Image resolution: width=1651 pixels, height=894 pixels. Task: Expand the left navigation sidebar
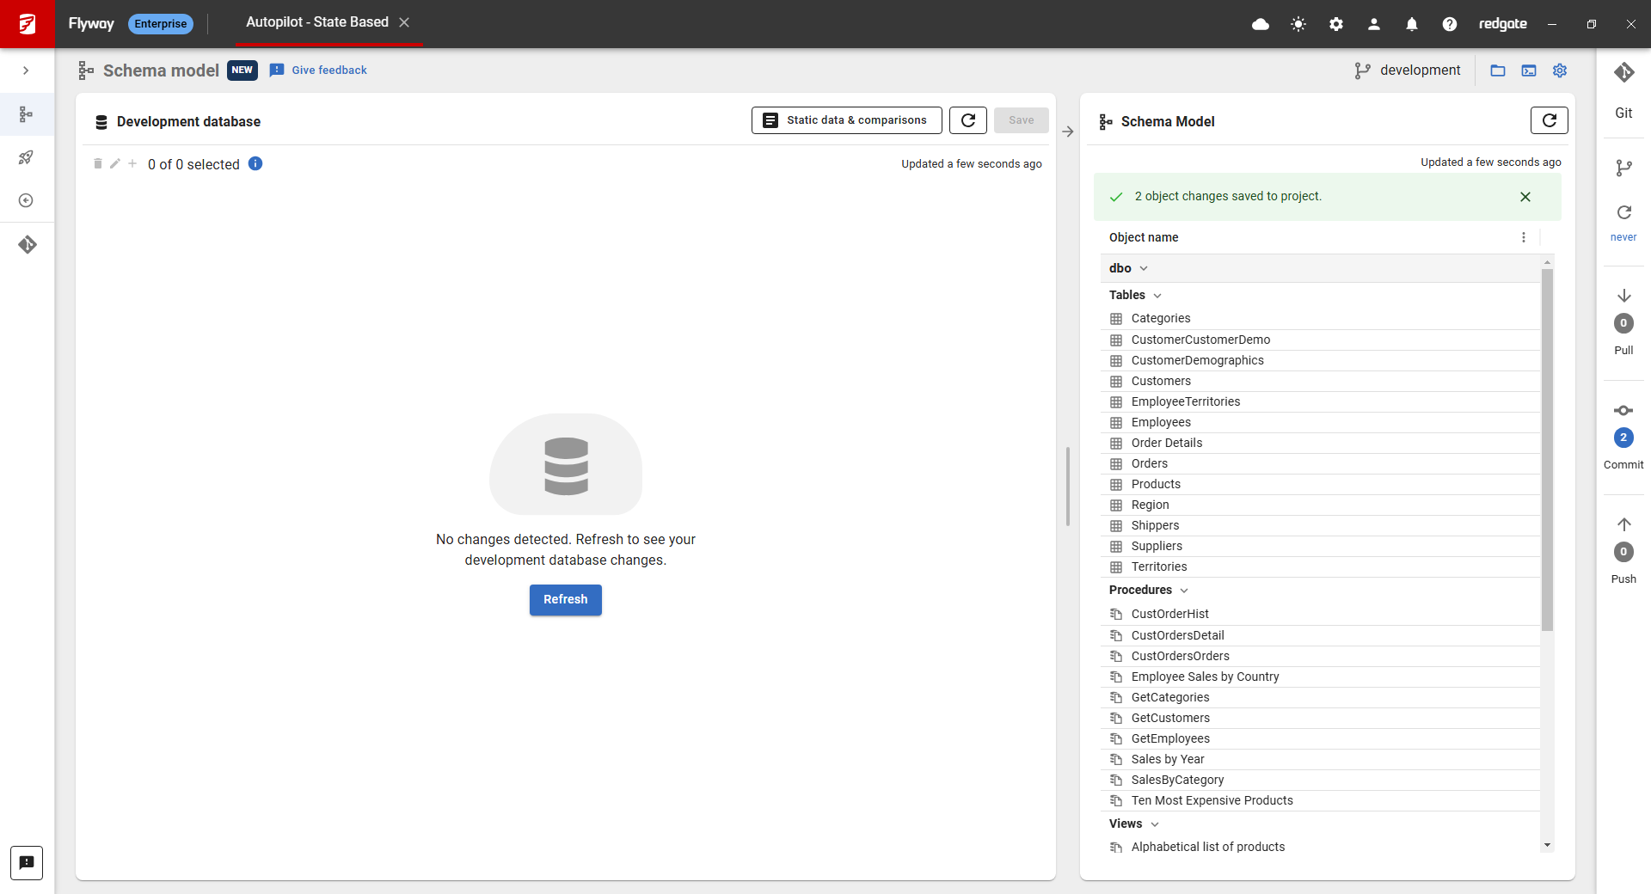(x=27, y=70)
